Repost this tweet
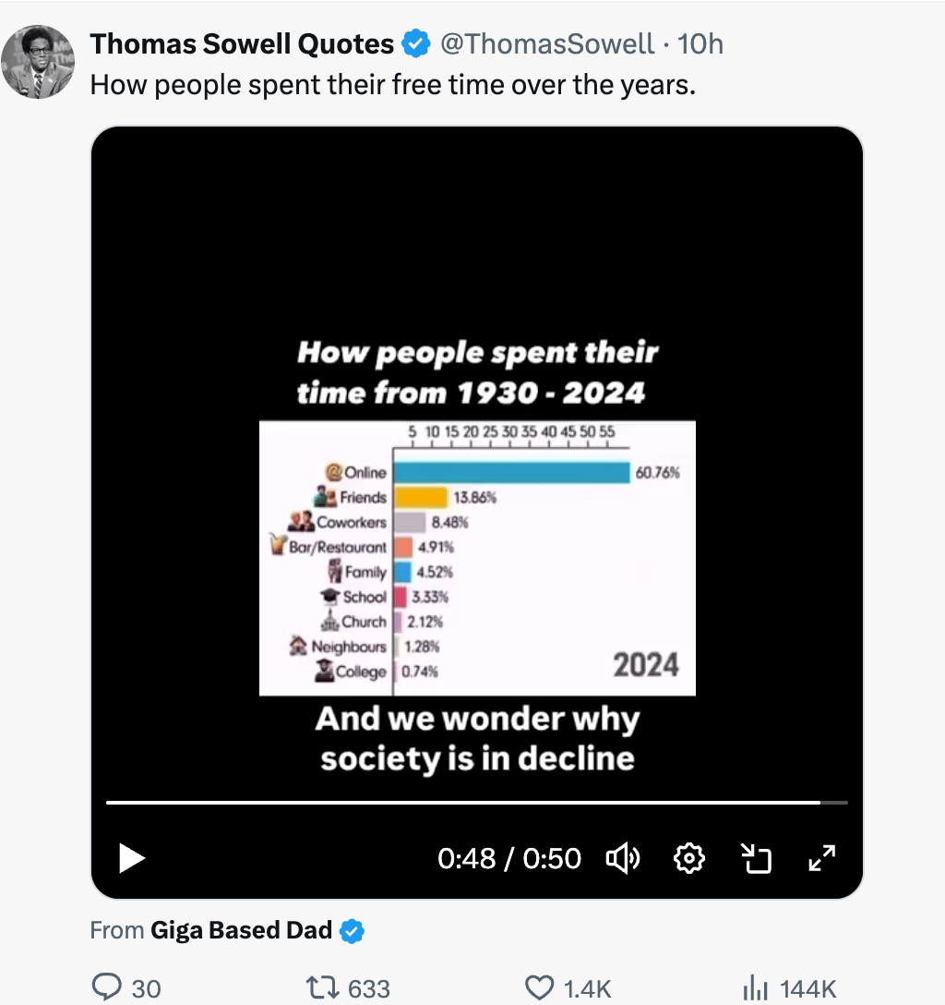The height and width of the screenshot is (1005, 945). tap(324, 988)
